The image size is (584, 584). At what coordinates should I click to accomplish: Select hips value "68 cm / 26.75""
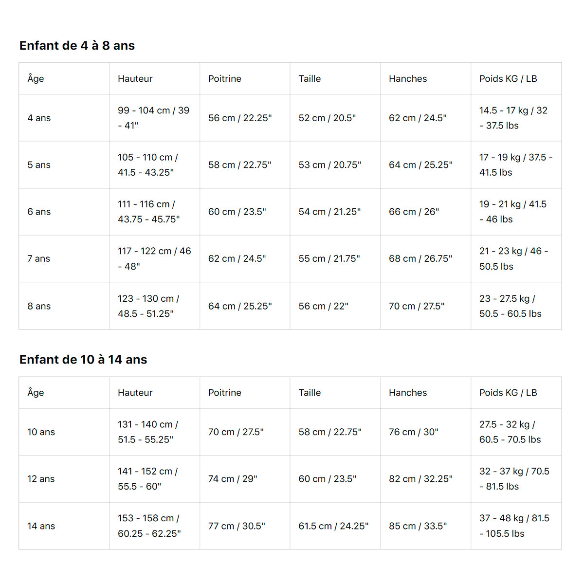[x=420, y=259]
